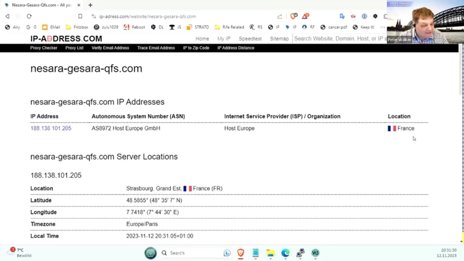Screen dimensions: 464x261
Task: Open the Windows Start button
Action: click(150, 253)
